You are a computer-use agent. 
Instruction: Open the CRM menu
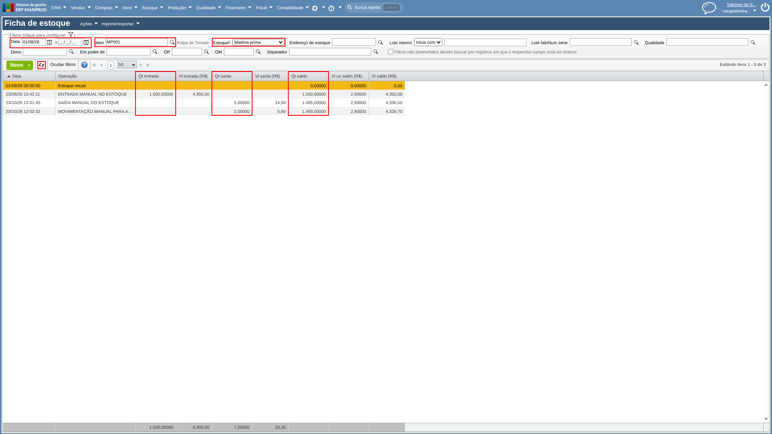click(x=58, y=8)
